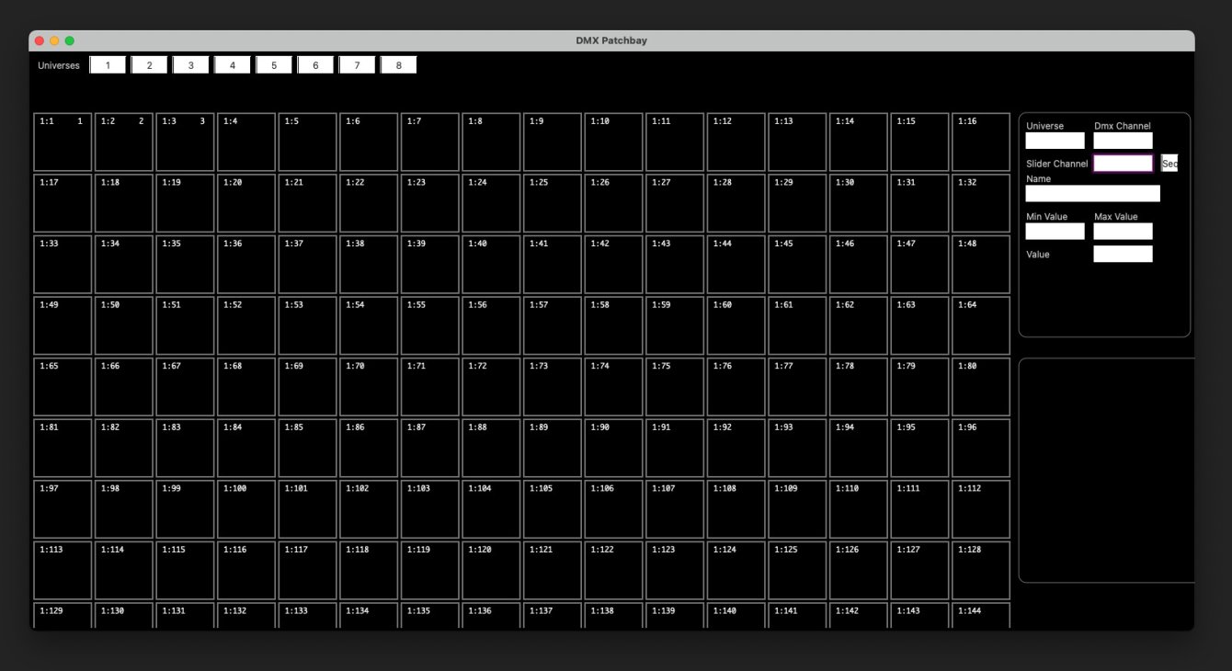Select patch cell 1:97
Viewport: 1232px width, 671px height.
point(63,509)
